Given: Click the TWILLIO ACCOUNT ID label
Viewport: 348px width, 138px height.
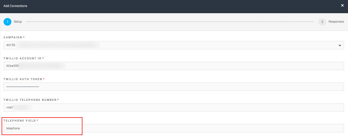Looking at the screenshot, I should point(23,58).
